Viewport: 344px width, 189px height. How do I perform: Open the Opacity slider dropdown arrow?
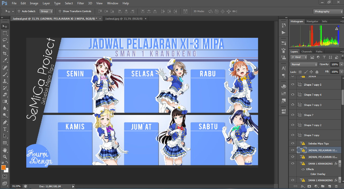(x=341, y=65)
